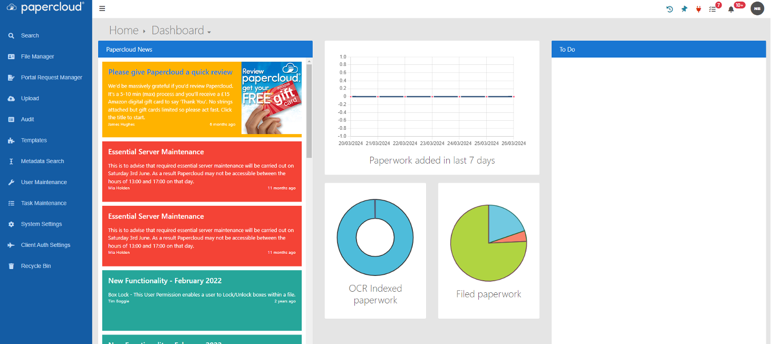The height and width of the screenshot is (344, 771).
Task: Open the NB user avatar menu
Action: [x=757, y=8]
